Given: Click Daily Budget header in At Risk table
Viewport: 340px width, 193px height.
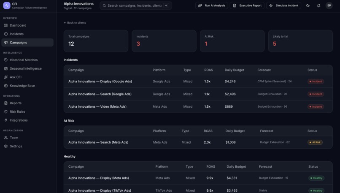Looking at the screenshot, I should pyautogui.click(x=235, y=131).
